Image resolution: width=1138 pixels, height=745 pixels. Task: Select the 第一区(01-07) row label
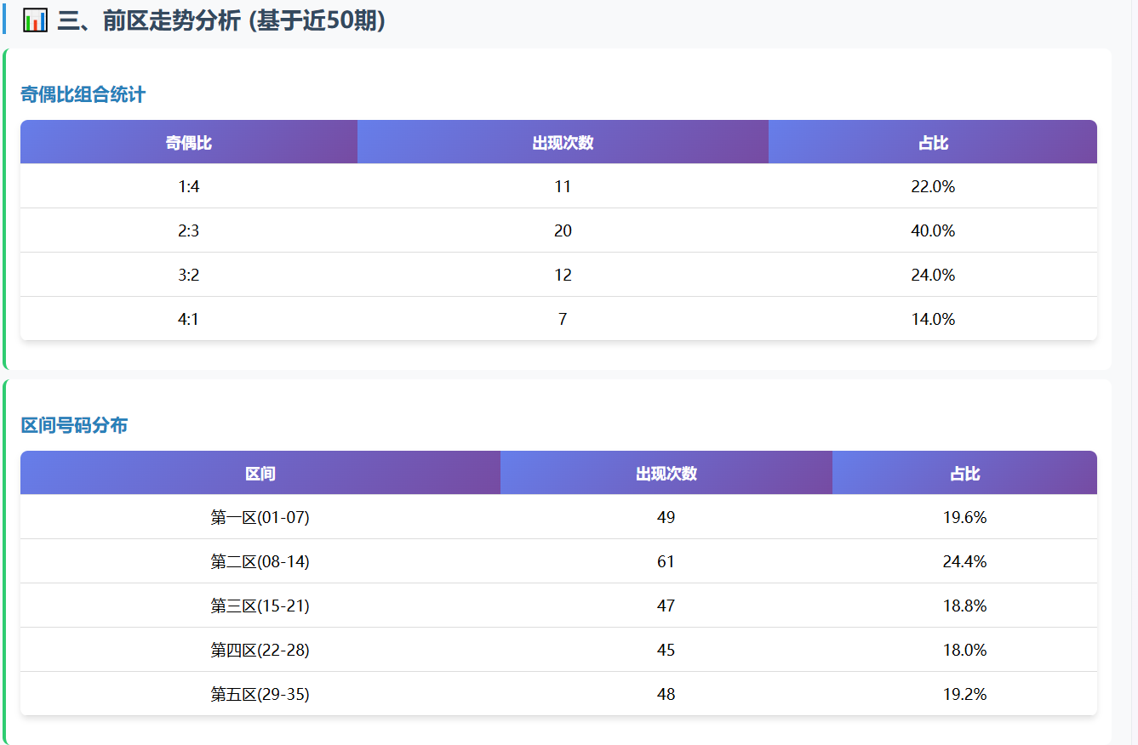pos(260,518)
